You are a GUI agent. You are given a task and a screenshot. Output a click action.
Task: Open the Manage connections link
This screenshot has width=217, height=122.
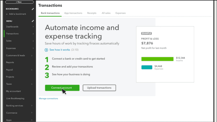[48, 99]
